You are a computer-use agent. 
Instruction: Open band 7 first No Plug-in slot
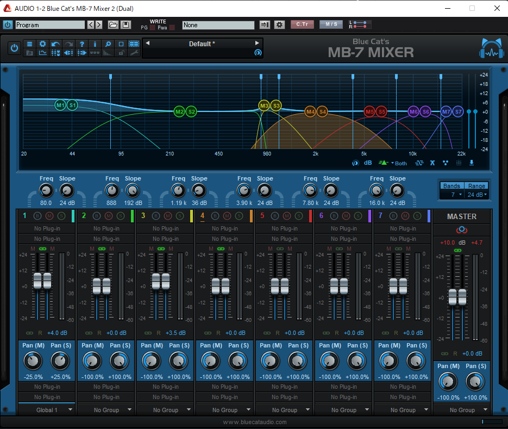click(403, 228)
